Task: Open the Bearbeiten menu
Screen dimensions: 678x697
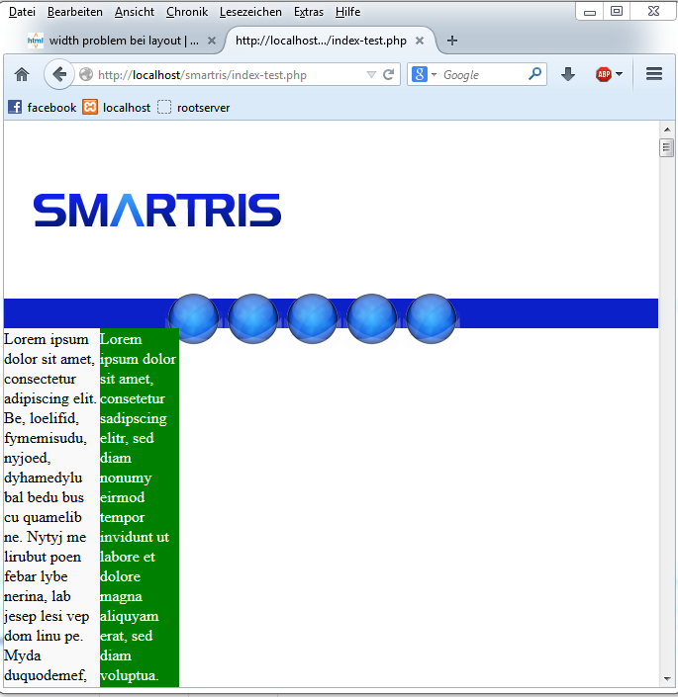Action: click(x=75, y=12)
